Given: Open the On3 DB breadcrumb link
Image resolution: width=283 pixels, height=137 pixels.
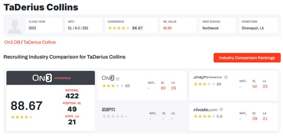Looking at the screenshot, I should [x=12, y=42].
